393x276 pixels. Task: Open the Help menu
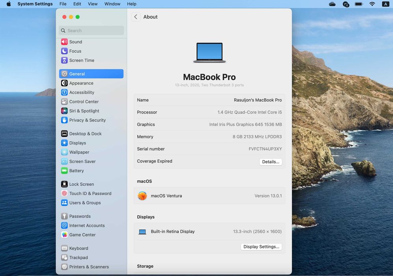pos(132,4)
